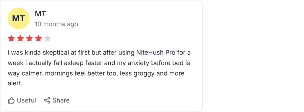
Task: Select the first red rating star
Action: pos(11,39)
